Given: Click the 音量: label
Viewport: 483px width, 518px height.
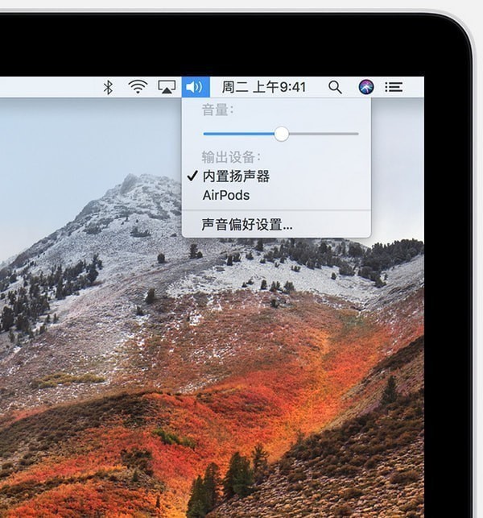Looking at the screenshot, I should pyautogui.click(x=217, y=110).
